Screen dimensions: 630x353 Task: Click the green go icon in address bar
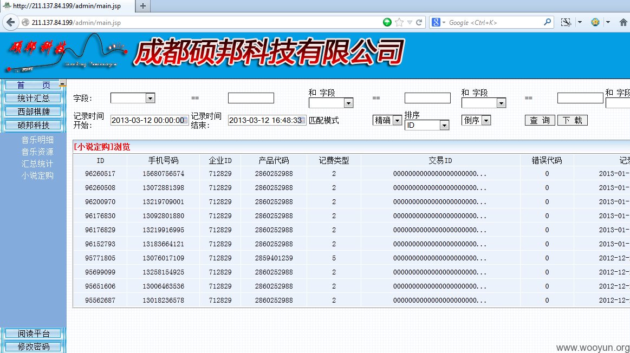(x=387, y=23)
